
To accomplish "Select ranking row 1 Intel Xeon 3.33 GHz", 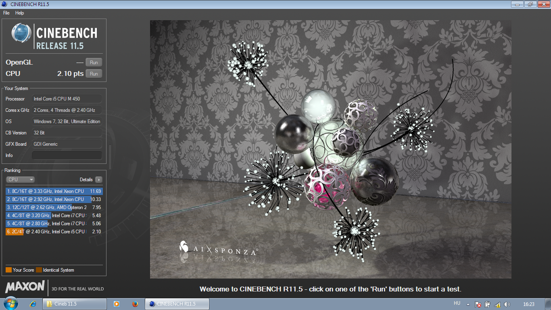I will [x=54, y=191].
